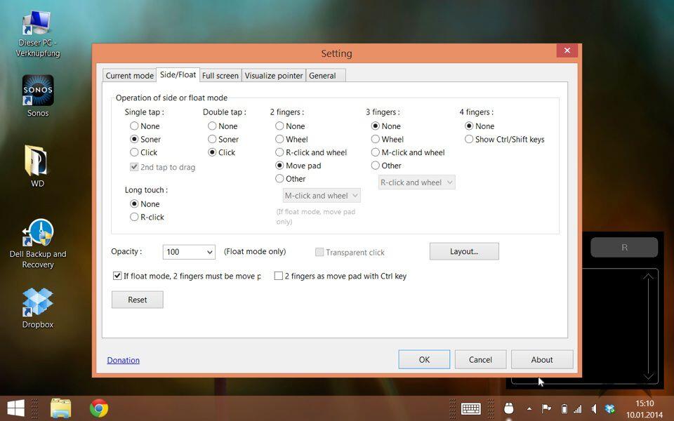Open the R-click and wheel dropdown
The image size is (674, 421).
point(416,182)
